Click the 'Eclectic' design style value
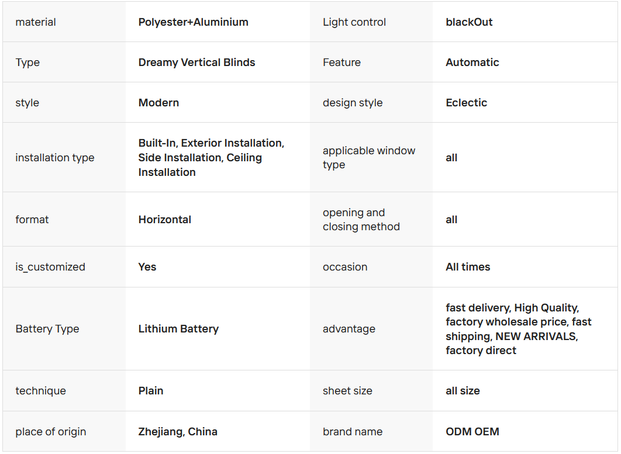The image size is (621, 454). [466, 103]
